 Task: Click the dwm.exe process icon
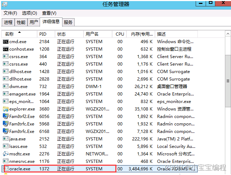[x=6, y=87]
